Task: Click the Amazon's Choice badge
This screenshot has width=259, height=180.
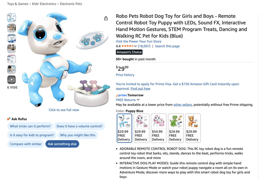Action: [x=129, y=52]
